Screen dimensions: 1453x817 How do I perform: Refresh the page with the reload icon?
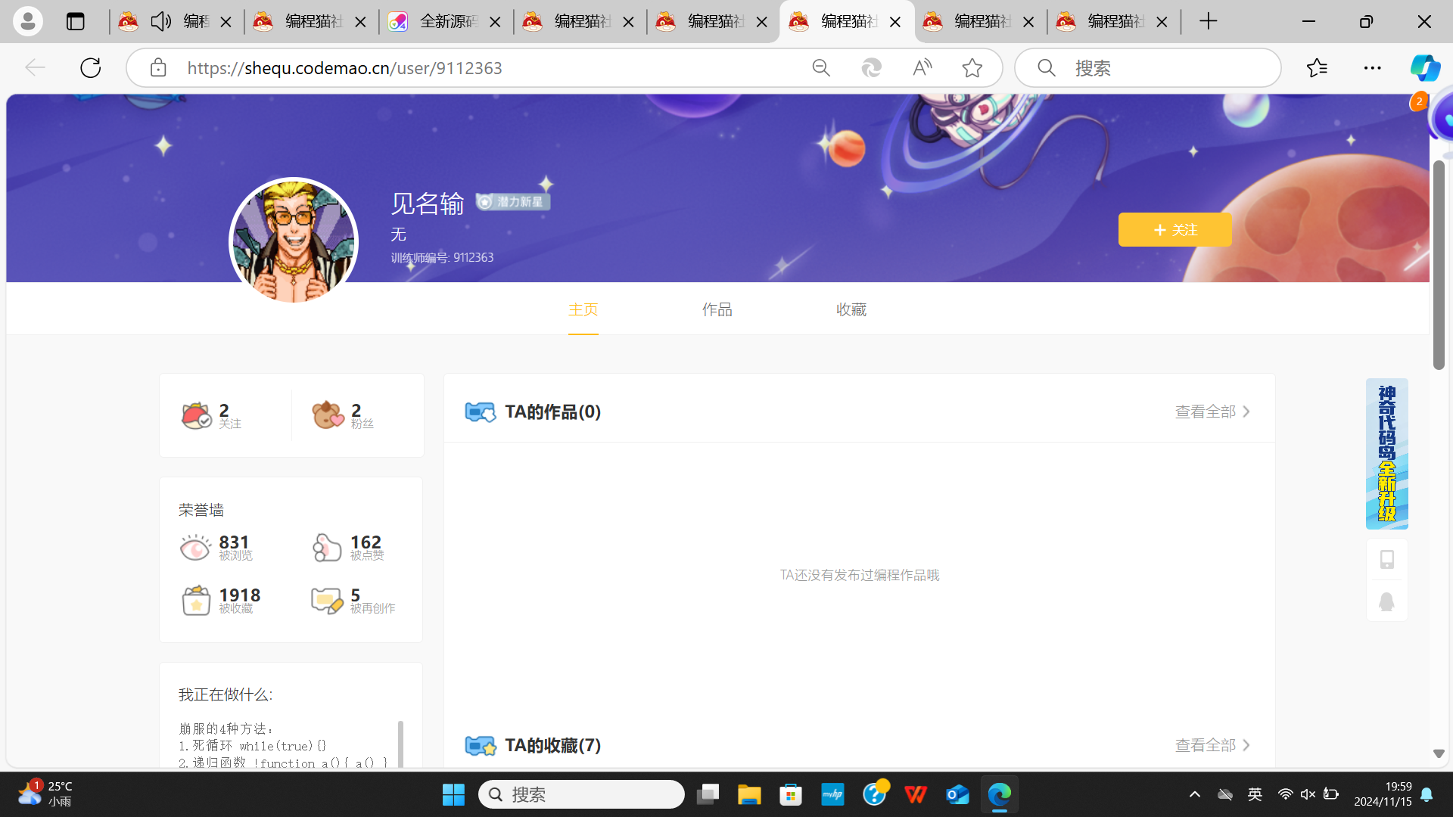pos(91,68)
